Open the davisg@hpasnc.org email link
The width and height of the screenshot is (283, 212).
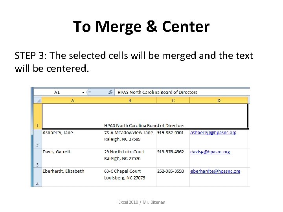tap(210, 152)
